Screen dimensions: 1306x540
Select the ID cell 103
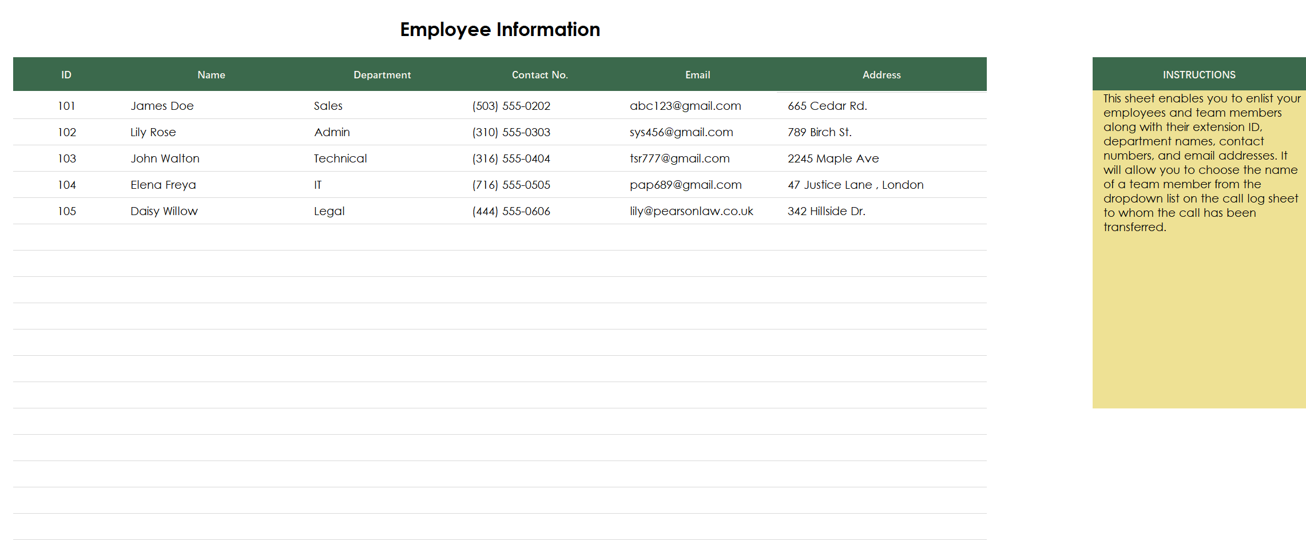pyautogui.click(x=66, y=158)
